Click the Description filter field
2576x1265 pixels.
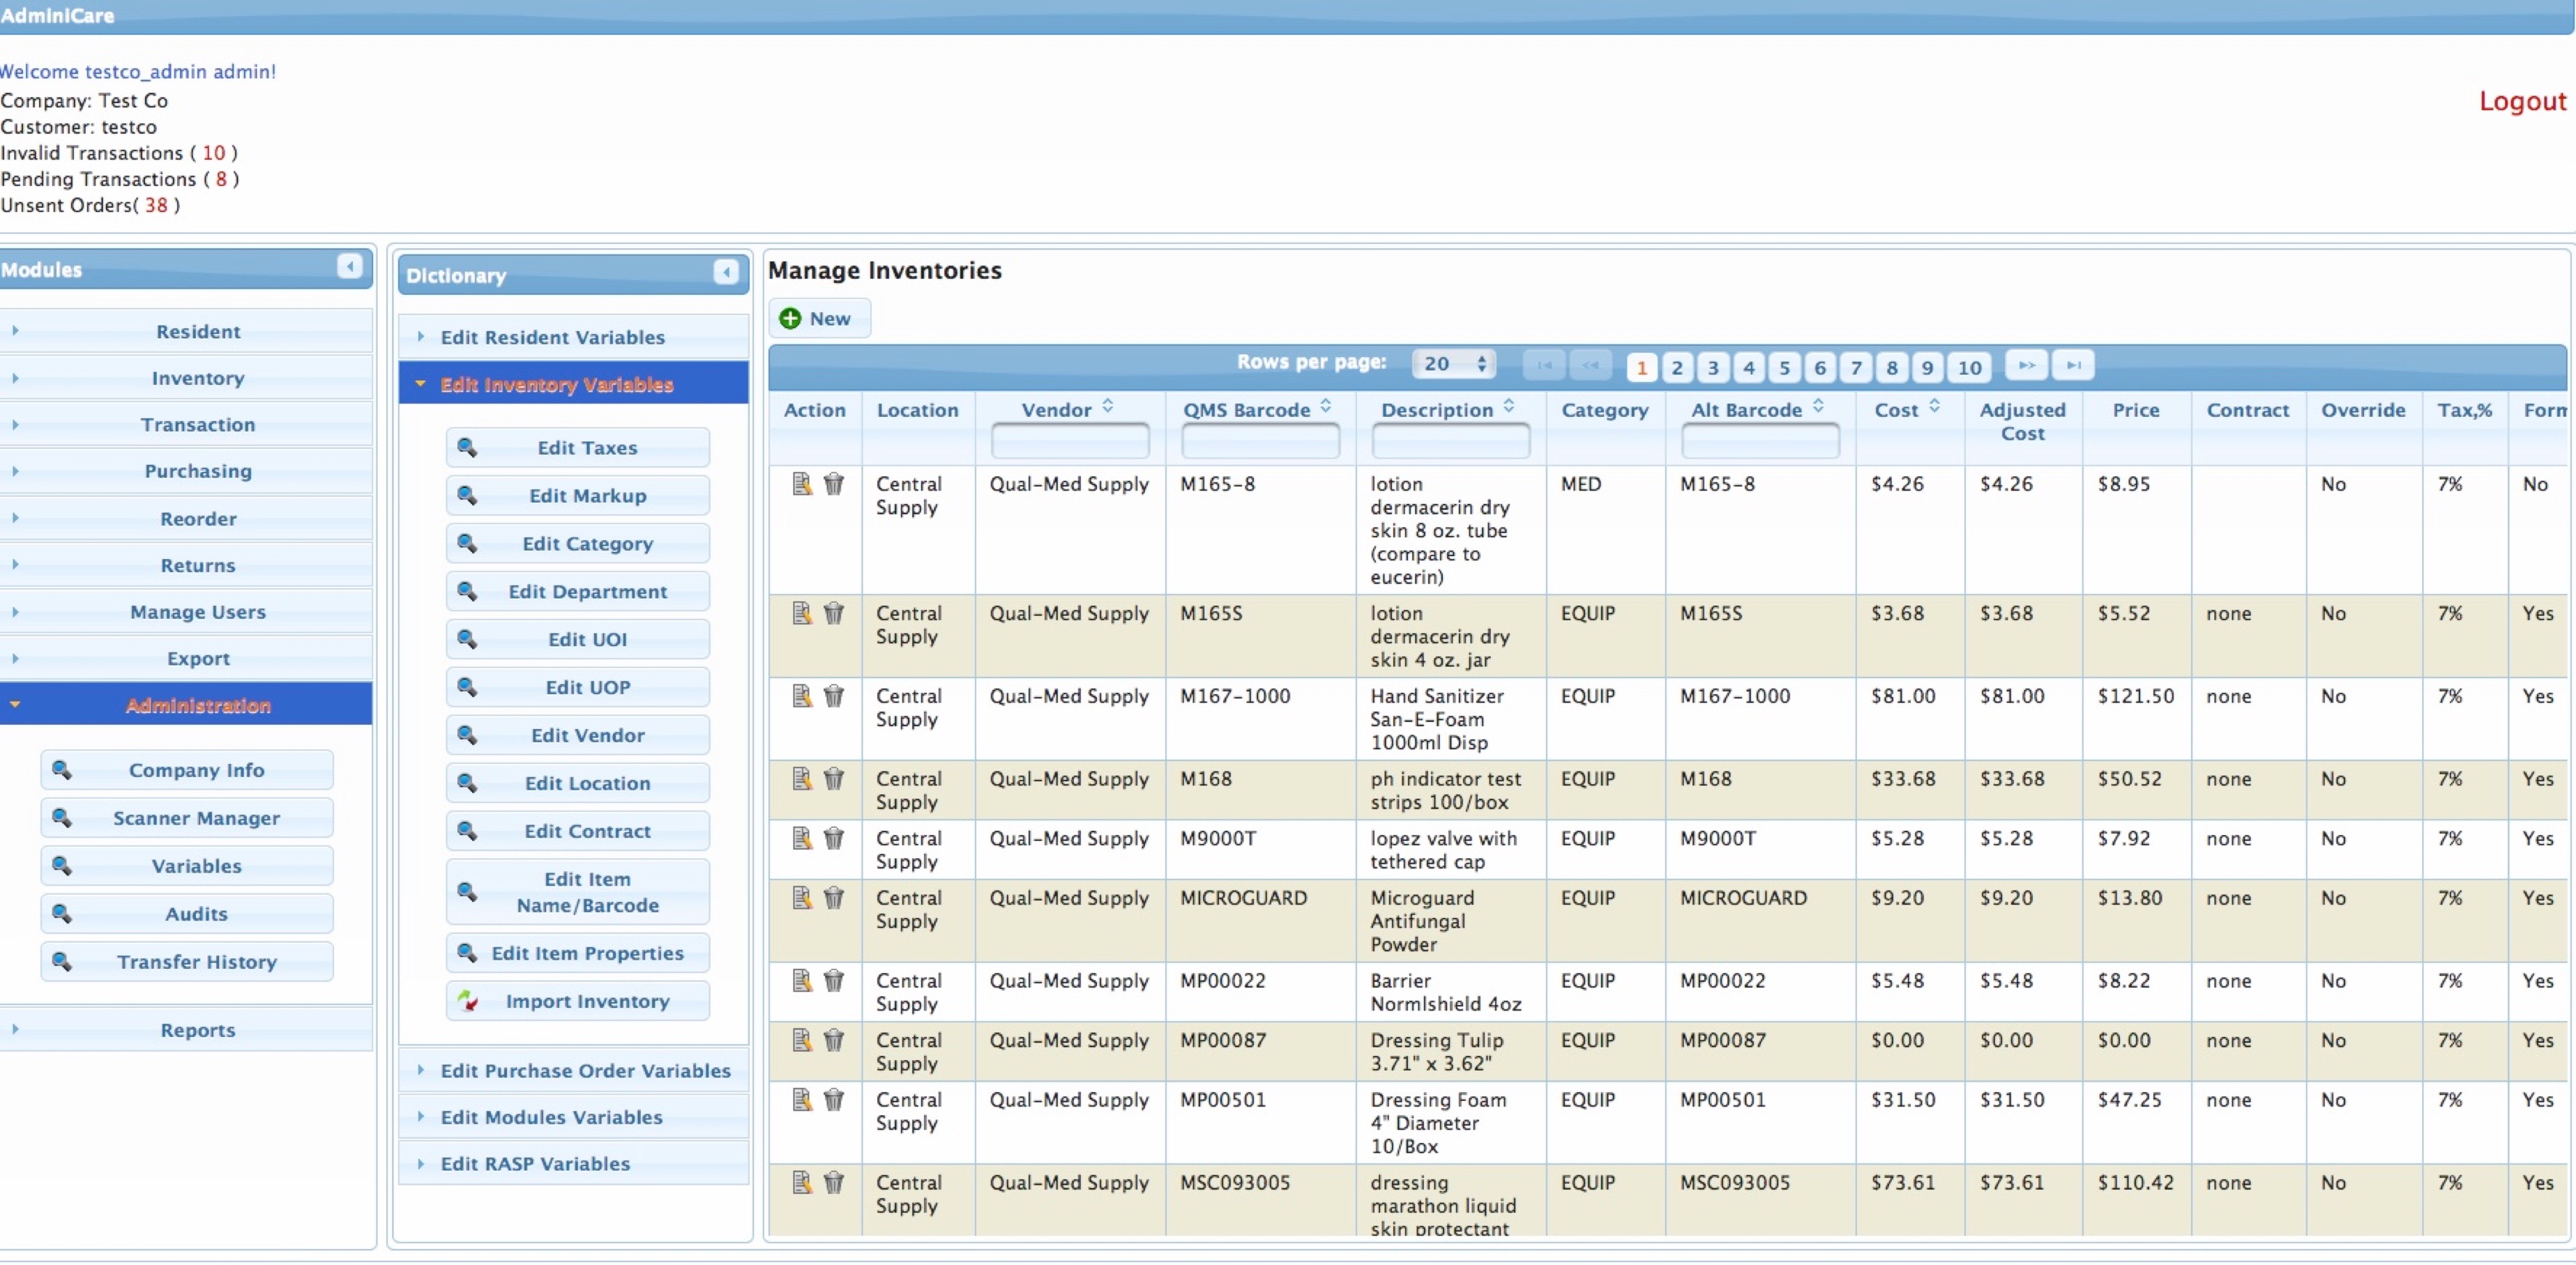point(1450,440)
